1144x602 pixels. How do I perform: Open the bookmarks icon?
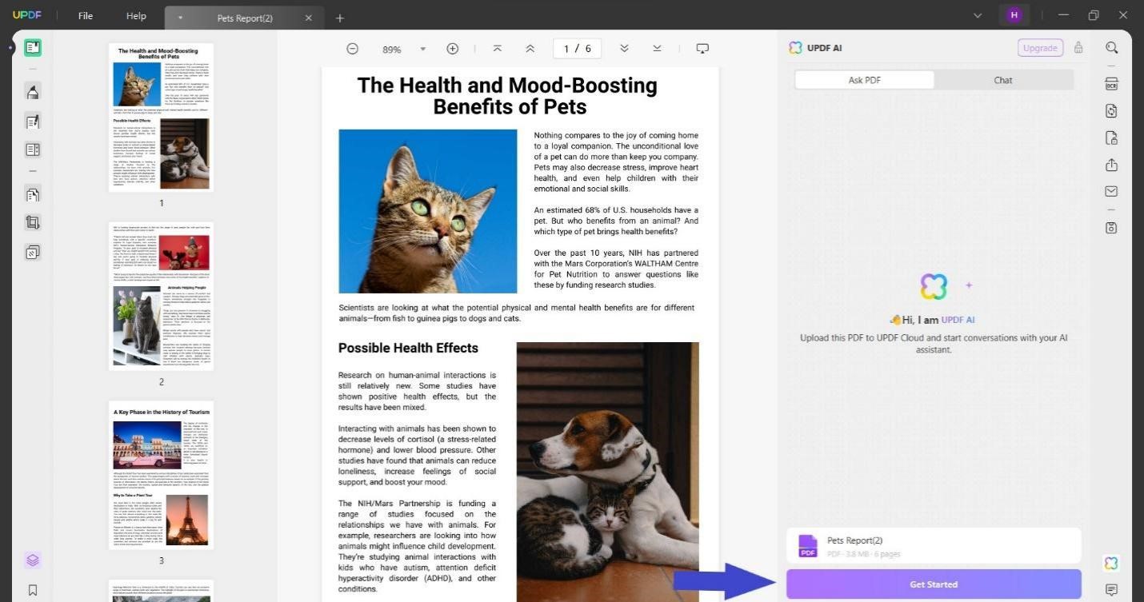[32, 590]
